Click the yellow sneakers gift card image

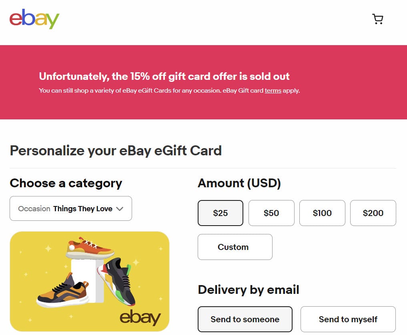(90, 281)
